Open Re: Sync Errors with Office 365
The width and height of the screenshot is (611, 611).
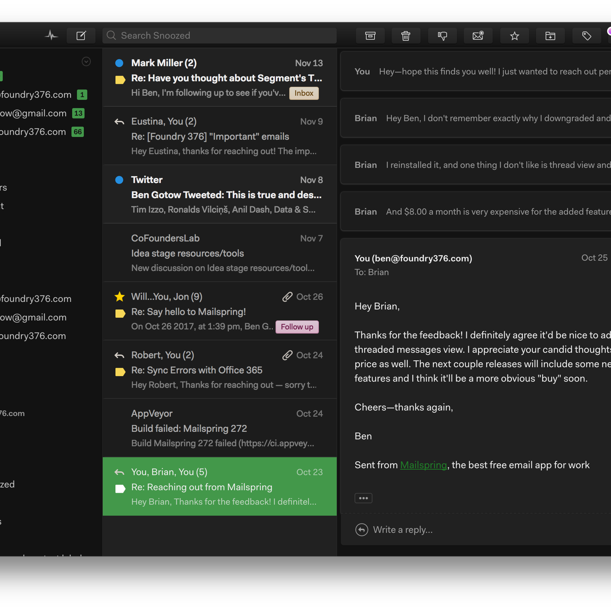[220, 370]
